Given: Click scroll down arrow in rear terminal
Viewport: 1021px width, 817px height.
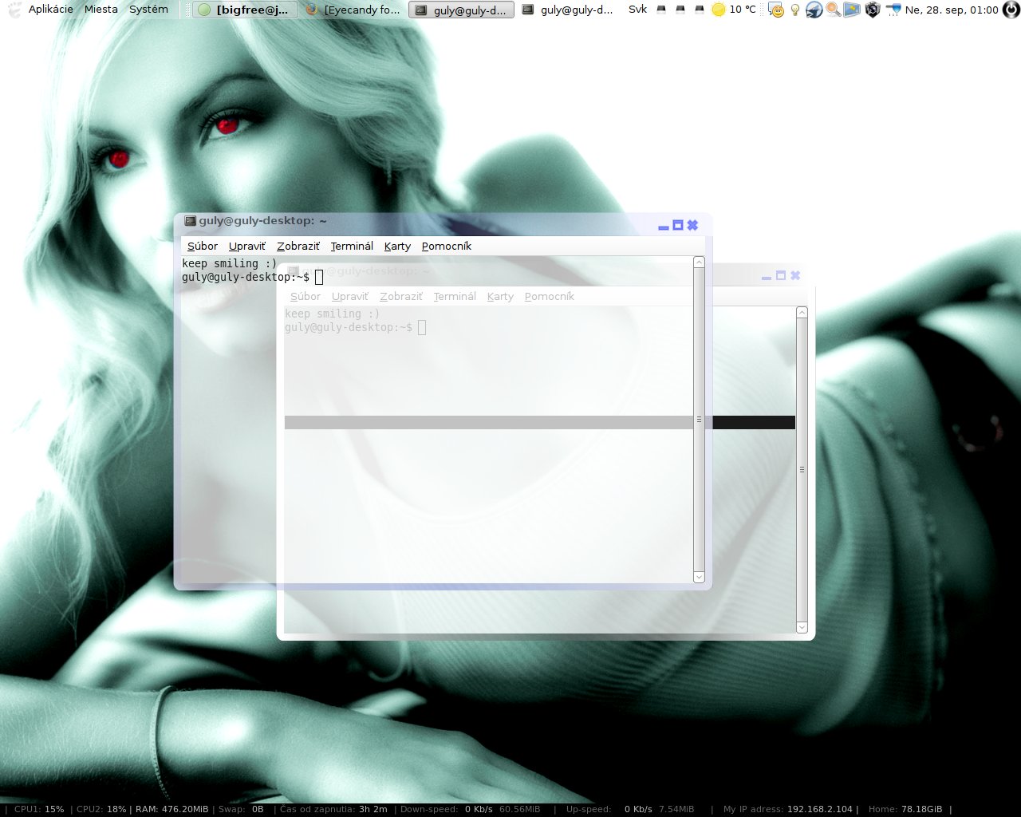Looking at the screenshot, I should 802,627.
